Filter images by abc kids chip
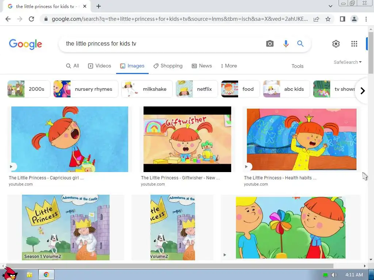The width and height of the screenshot is (374, 280). 286,89
